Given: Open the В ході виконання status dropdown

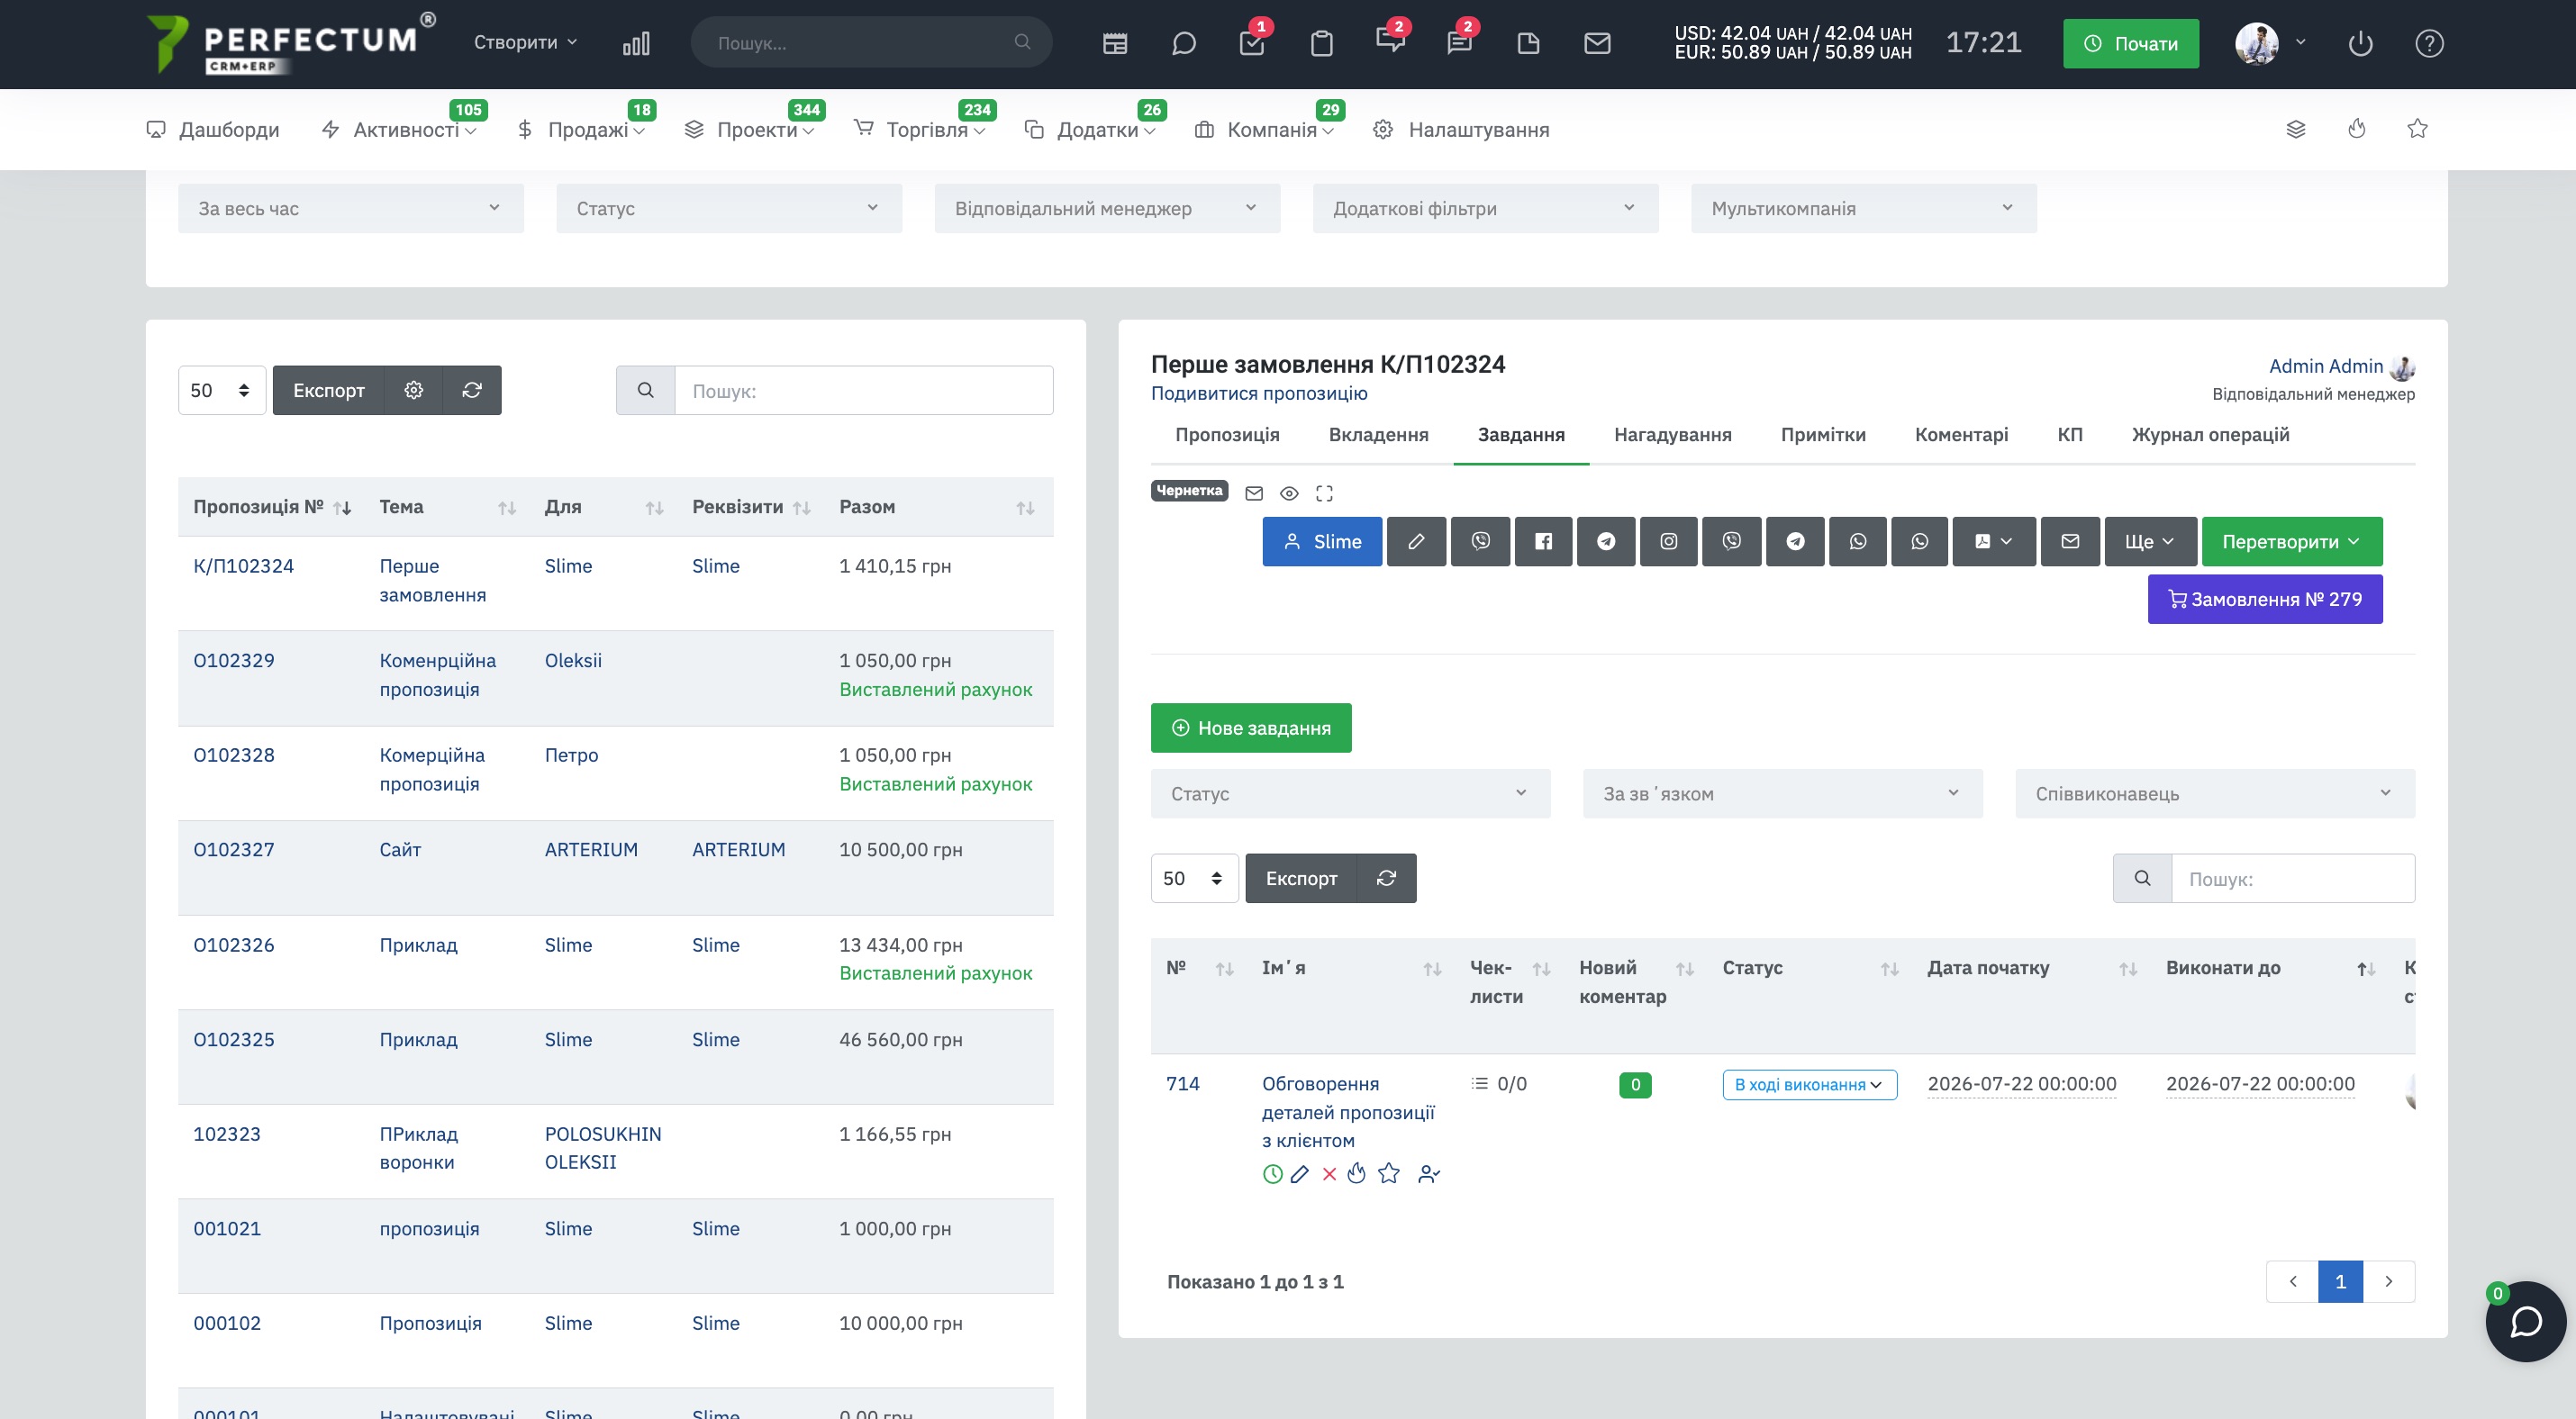Looking at the screenshot, I should point(1809,1085).
